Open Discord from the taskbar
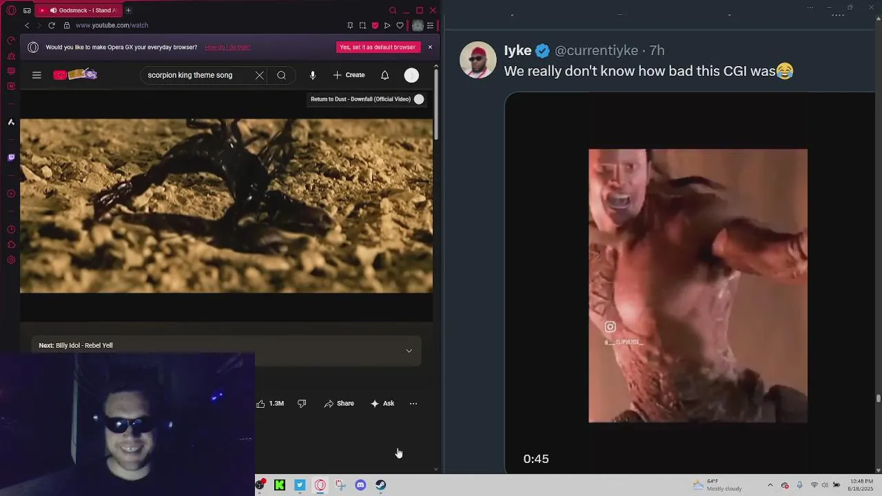Screen dimensions: 882x496 coord(360,485)
